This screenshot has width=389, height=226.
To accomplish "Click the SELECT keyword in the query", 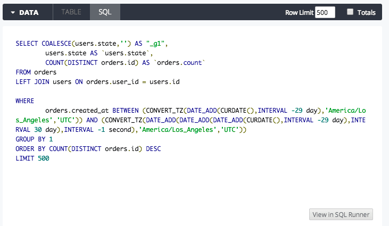I will 27,43.
